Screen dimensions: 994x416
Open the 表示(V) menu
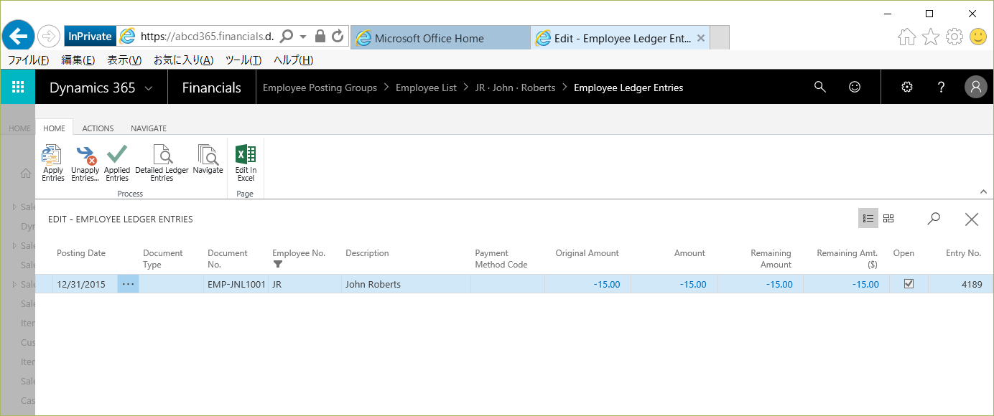coord(124,60)
